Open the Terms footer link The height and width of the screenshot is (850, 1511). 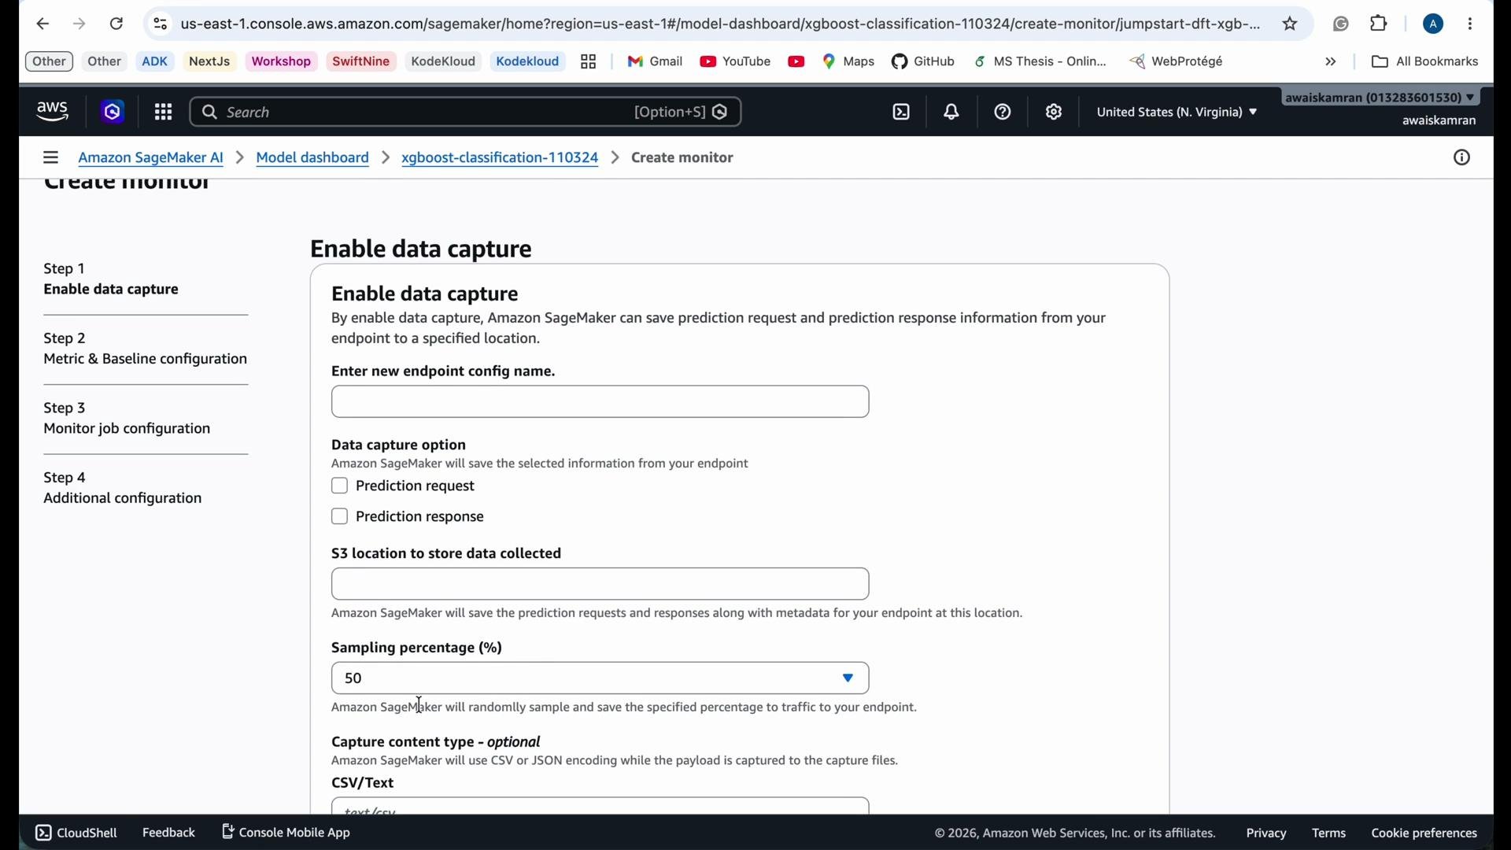(1329, 833)
